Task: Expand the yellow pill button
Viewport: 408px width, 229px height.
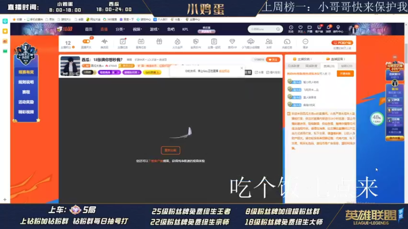Action: point(152,72)
